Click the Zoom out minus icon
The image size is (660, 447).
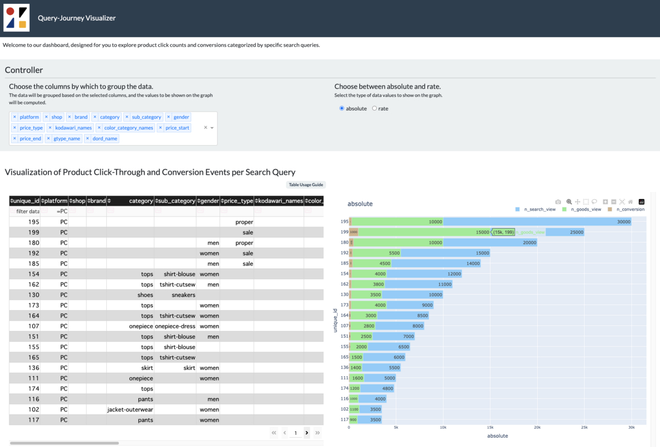(614, 202)
